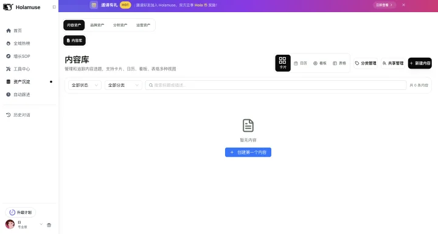The height and width of the screenshot is (234, 438).
Task: Click the 暂无内容 empty-state text
Action: point(248,140)
